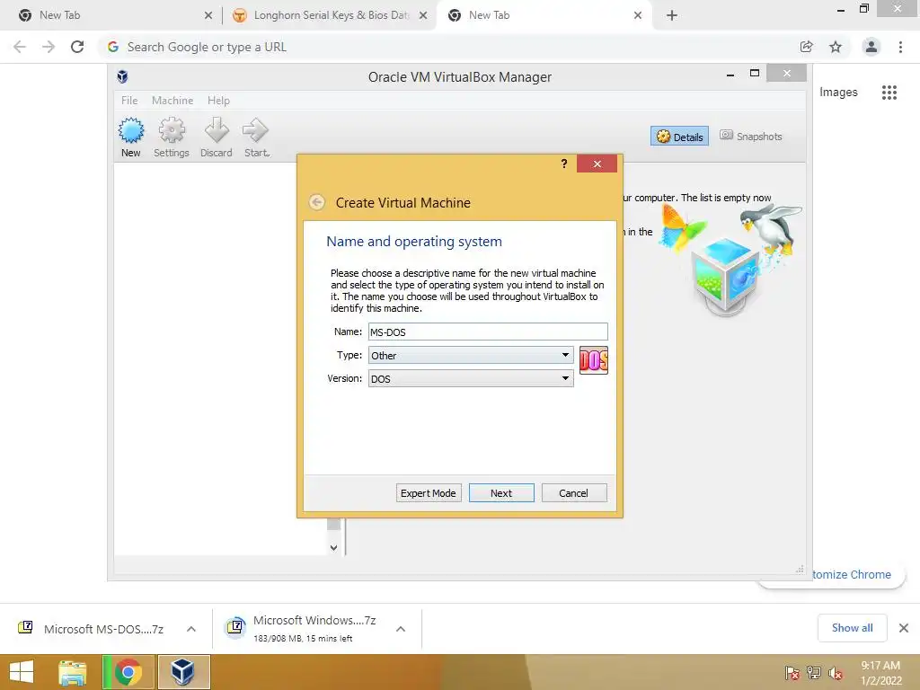Click Cancel in Create Virtual Machine dialog
920x690 pixels.
573,493
